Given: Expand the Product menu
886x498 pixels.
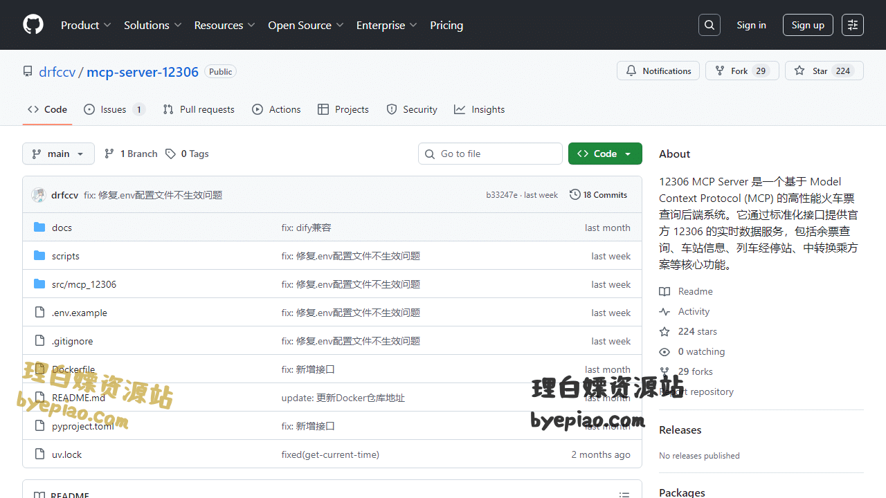Looking at the screenshot, I should tap(86, 25).
